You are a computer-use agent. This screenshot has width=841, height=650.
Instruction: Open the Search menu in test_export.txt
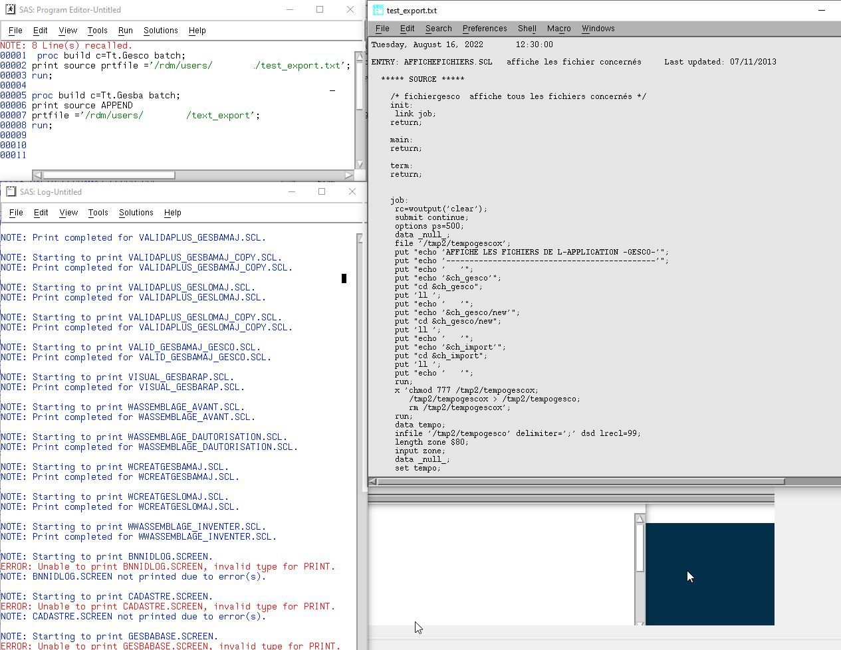(x=438, y=28)
